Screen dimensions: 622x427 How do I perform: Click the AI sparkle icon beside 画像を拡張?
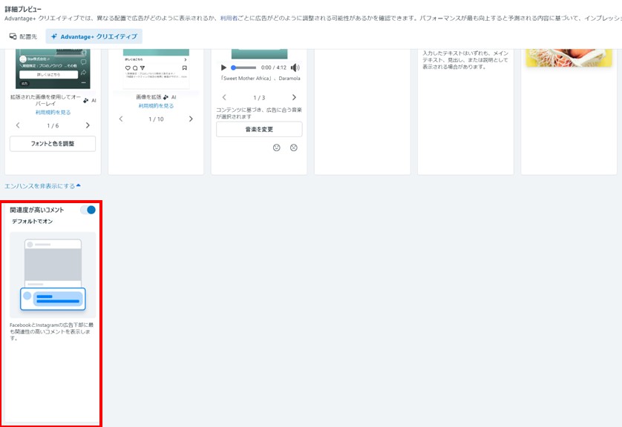[x=166, y=97]
